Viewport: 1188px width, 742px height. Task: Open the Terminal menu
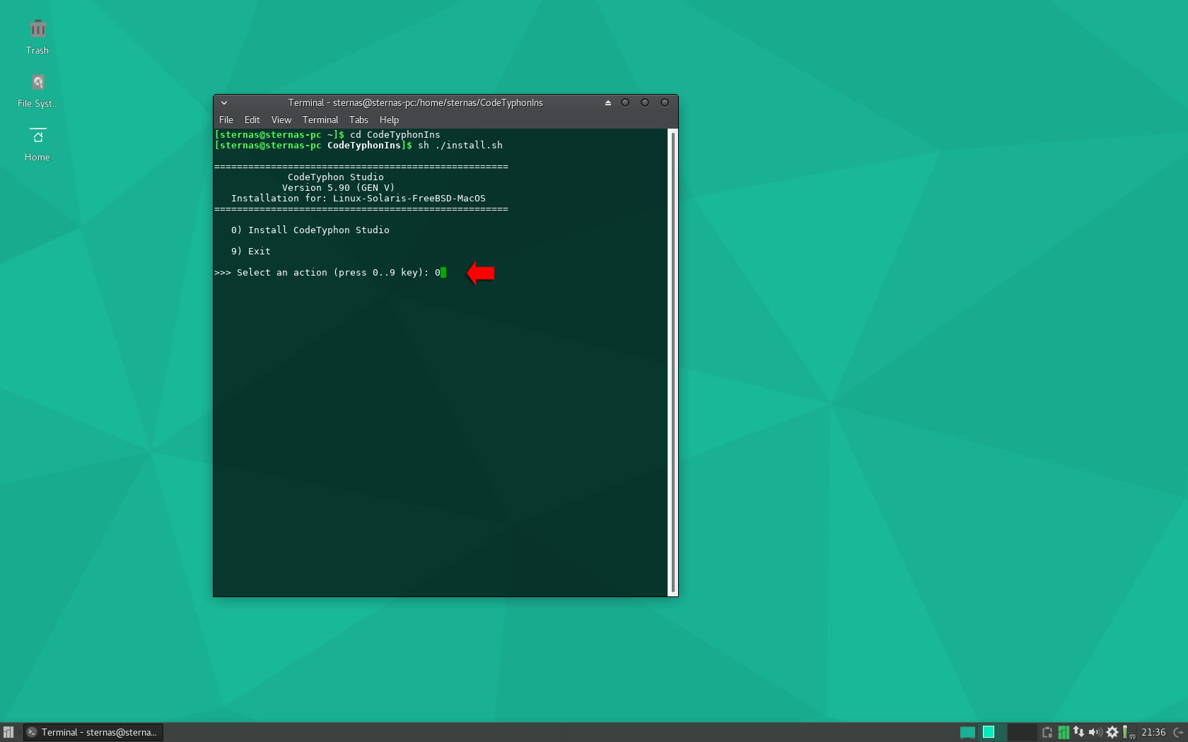[x=320, y=120]
